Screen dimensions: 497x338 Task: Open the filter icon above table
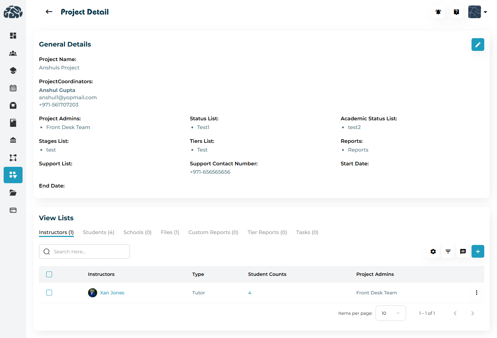click(448, 252)
